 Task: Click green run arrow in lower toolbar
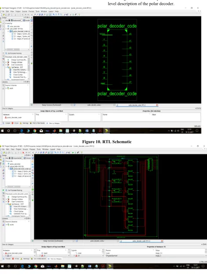[73, 152]
